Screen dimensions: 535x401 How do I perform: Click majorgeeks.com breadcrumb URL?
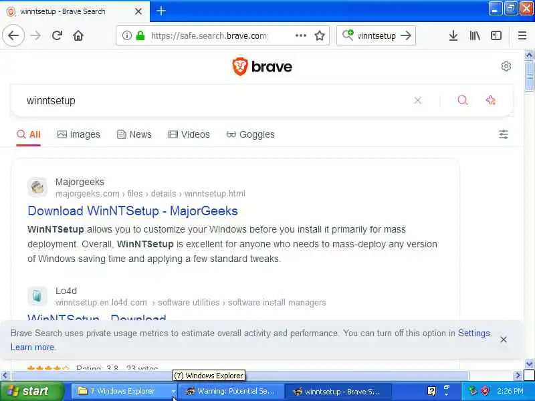pyautogui.click(x=150, y=194)
